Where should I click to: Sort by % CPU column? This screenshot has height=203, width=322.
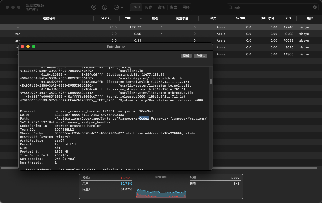(x=106, y=18)
